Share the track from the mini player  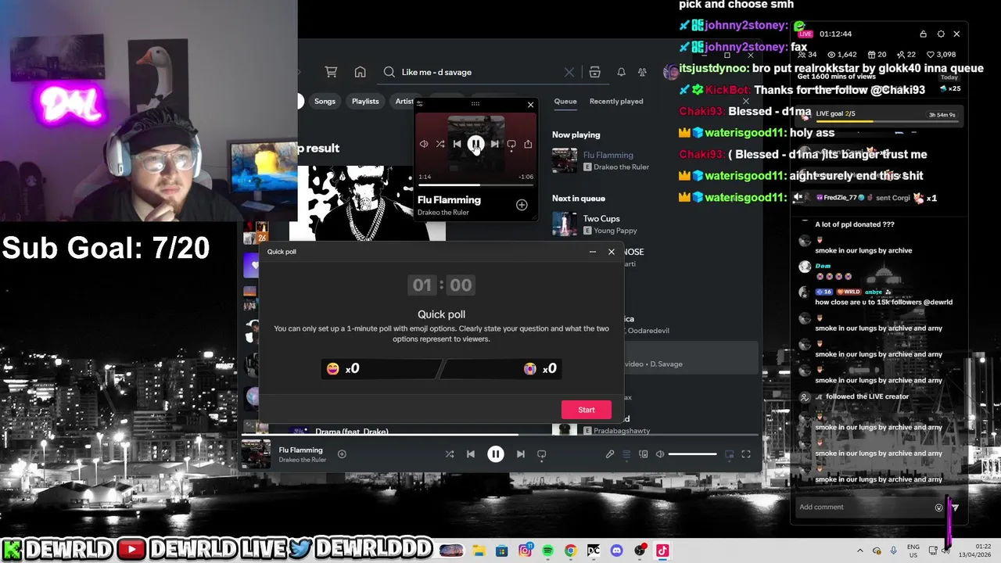(x=528, y=144)
